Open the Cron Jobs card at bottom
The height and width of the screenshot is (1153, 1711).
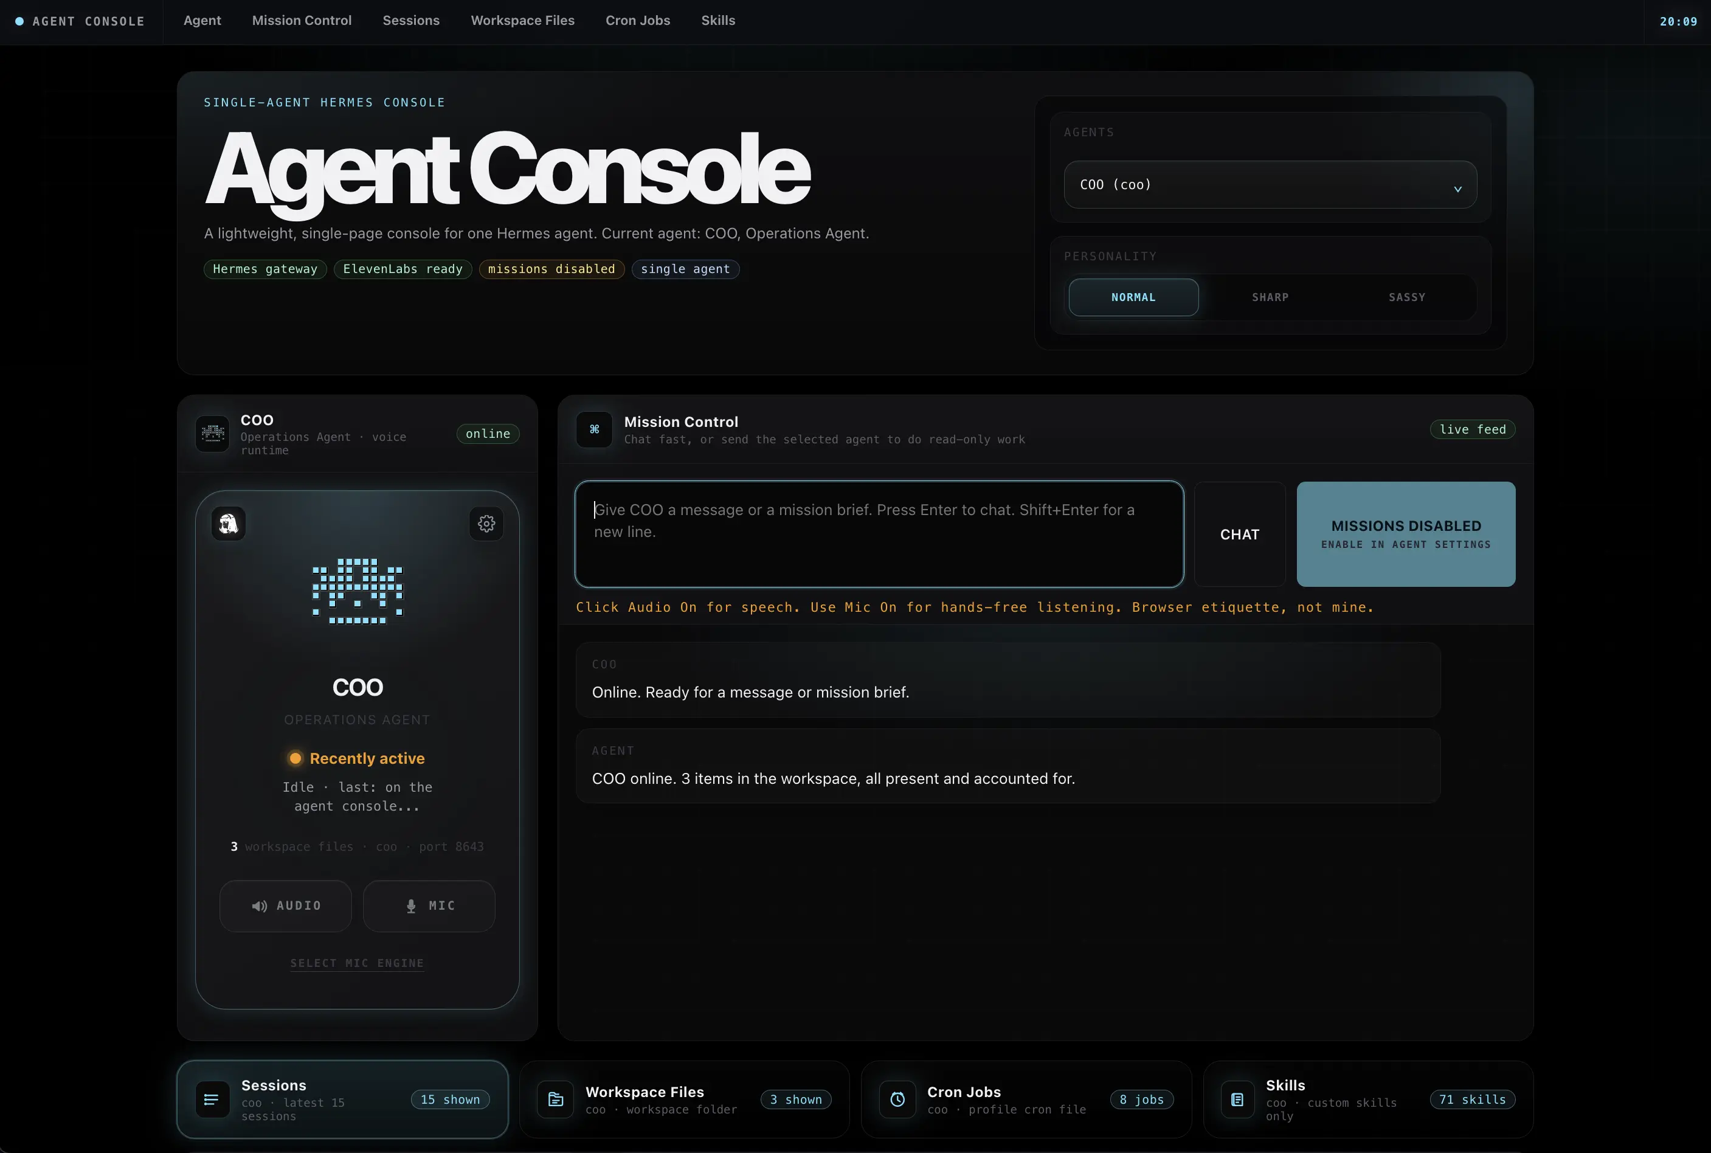coord(1026,1099)
